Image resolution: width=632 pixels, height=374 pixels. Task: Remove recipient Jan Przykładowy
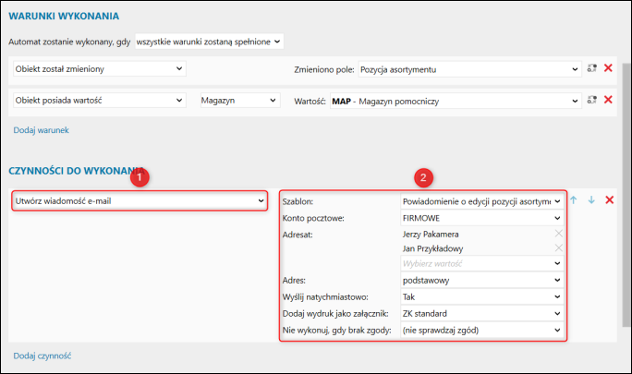[557, 248]
